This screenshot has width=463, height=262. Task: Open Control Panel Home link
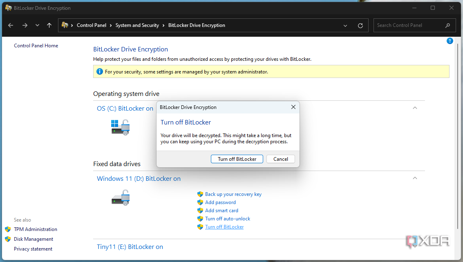[x=36, y=46]
